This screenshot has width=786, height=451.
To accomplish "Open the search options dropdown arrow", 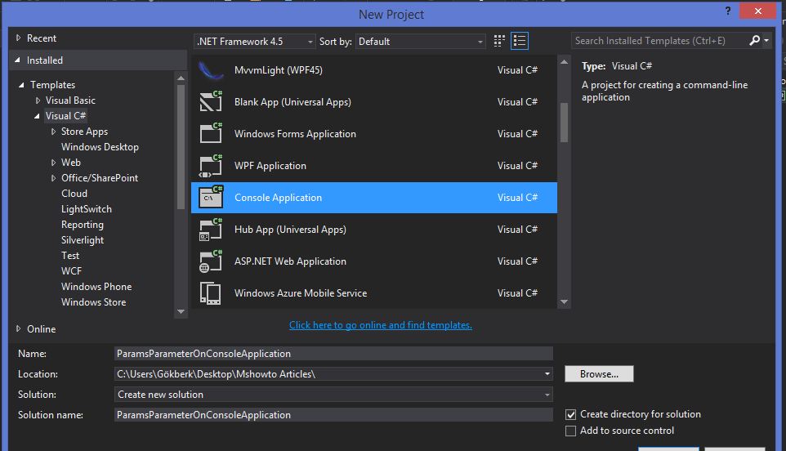I will [x=766, y=41].
